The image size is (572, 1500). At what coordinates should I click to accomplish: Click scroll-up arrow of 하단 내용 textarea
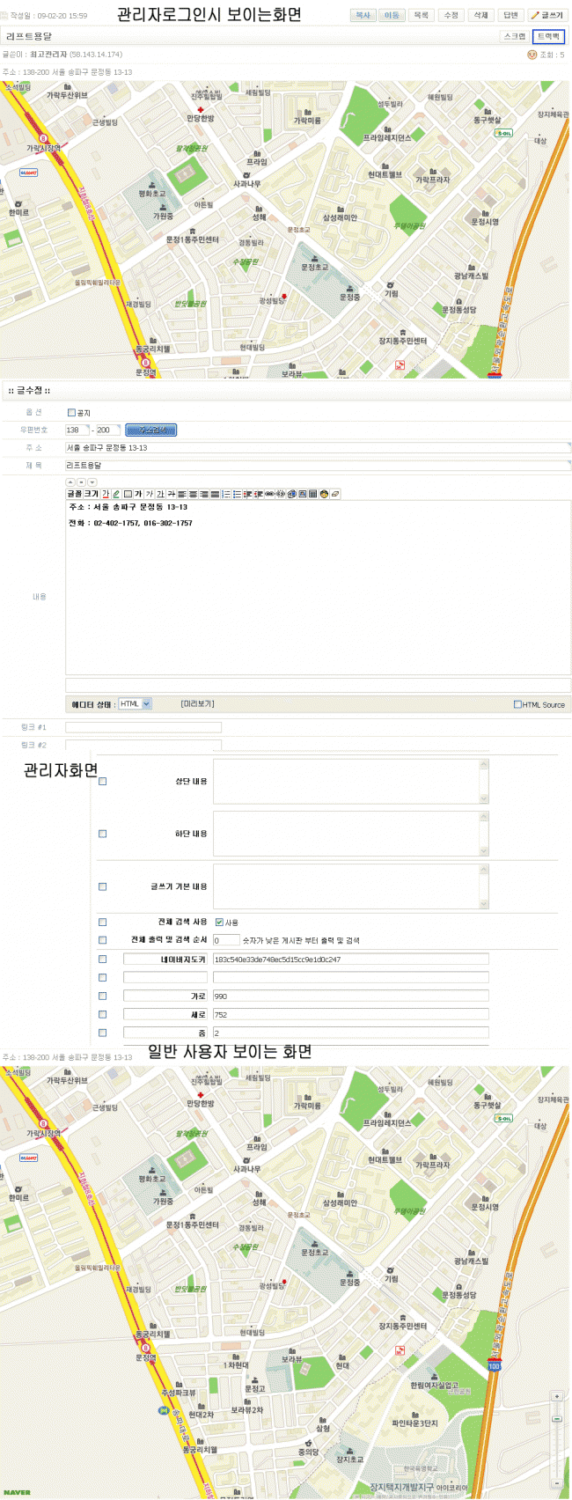pyautogui.click(x=484, y=817)
